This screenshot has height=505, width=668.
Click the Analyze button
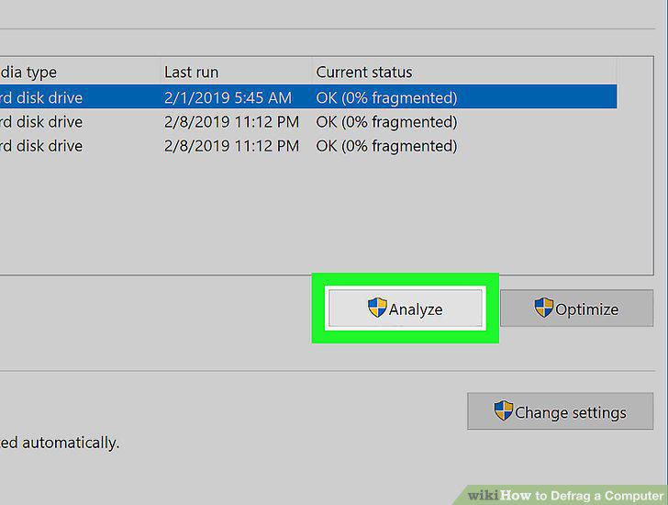pos(406,309)
